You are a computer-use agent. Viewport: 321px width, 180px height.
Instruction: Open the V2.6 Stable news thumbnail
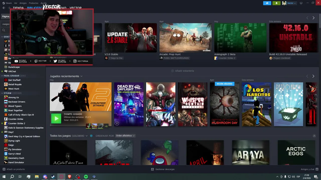click(131, 38)
